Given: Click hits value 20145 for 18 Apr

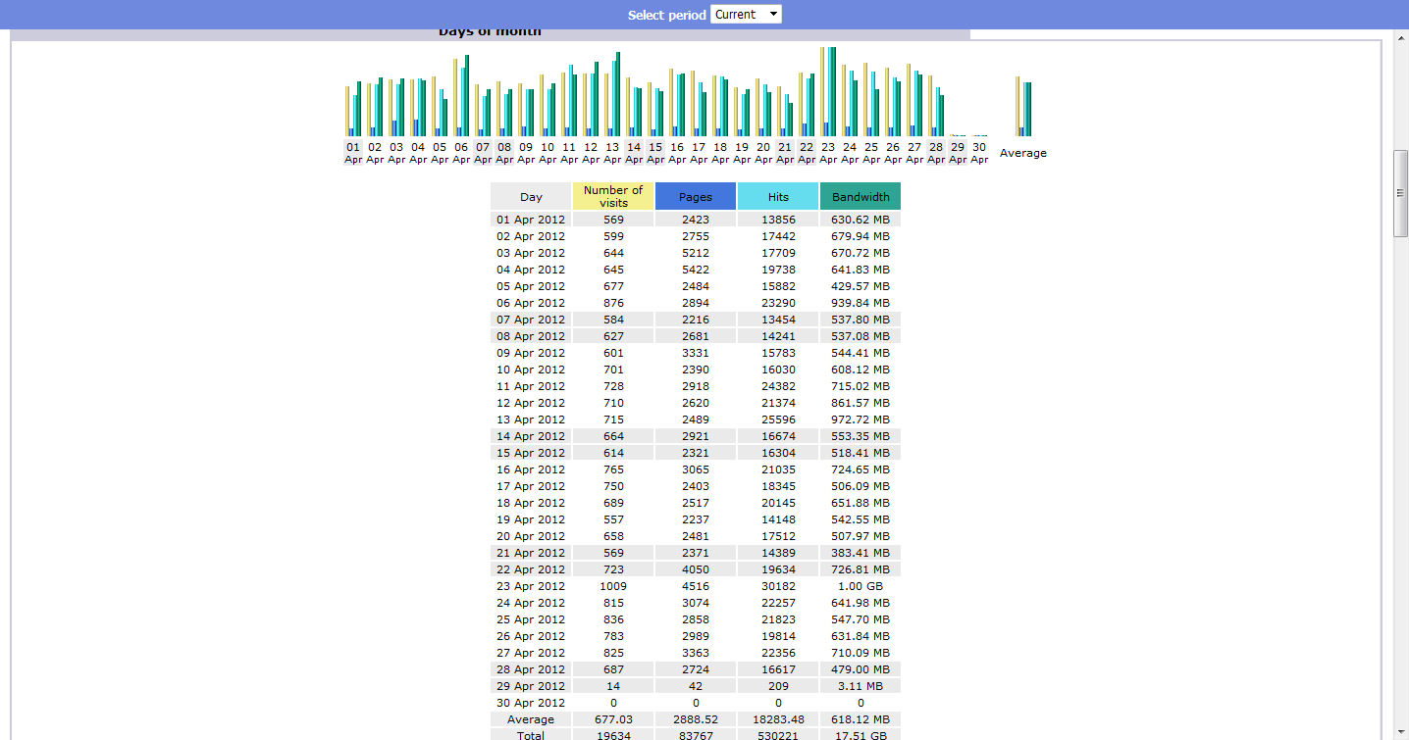Looking at the screenshot, I should (778, 503).
